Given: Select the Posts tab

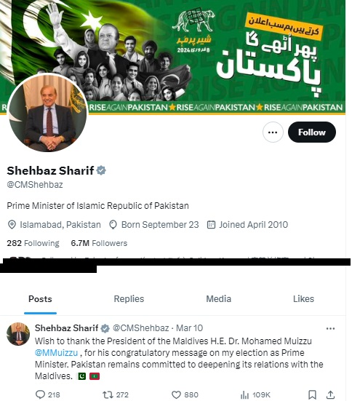Looking at the screenshot, I should (40, 299).
